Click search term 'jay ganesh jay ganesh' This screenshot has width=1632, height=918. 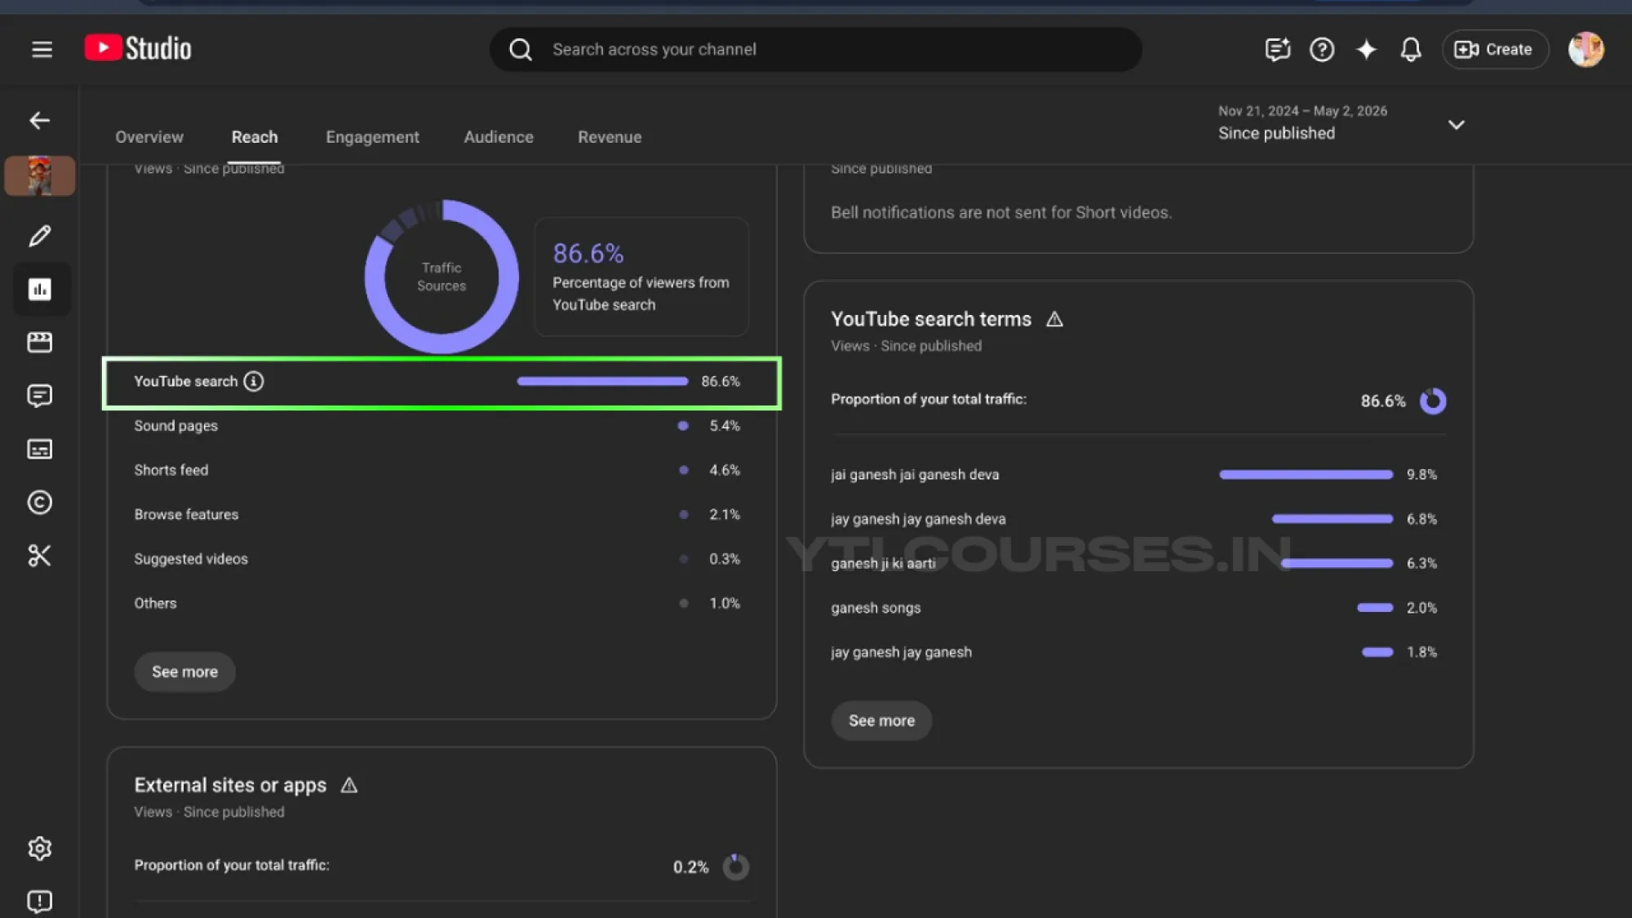901,652
